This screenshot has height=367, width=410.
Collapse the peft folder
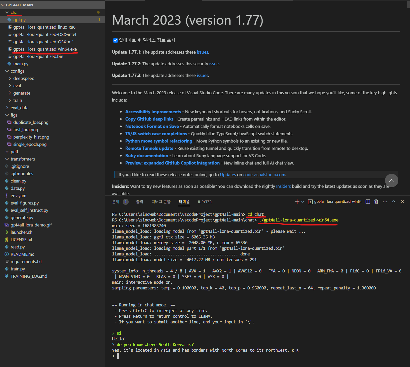pyautogui.click(x=7, y=152)
